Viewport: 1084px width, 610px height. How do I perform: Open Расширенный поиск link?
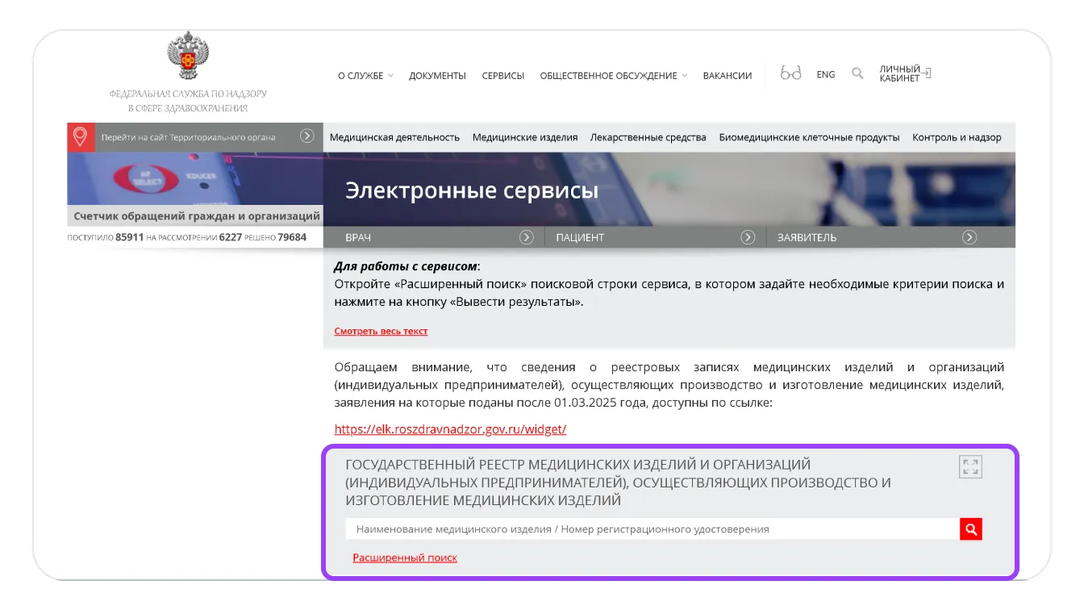point(405,558)
